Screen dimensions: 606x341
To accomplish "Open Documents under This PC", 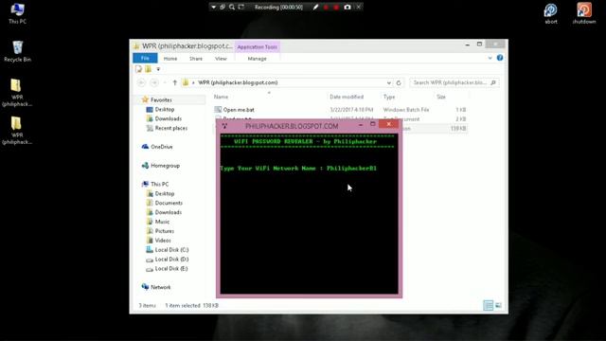I will tap(169, 203).
